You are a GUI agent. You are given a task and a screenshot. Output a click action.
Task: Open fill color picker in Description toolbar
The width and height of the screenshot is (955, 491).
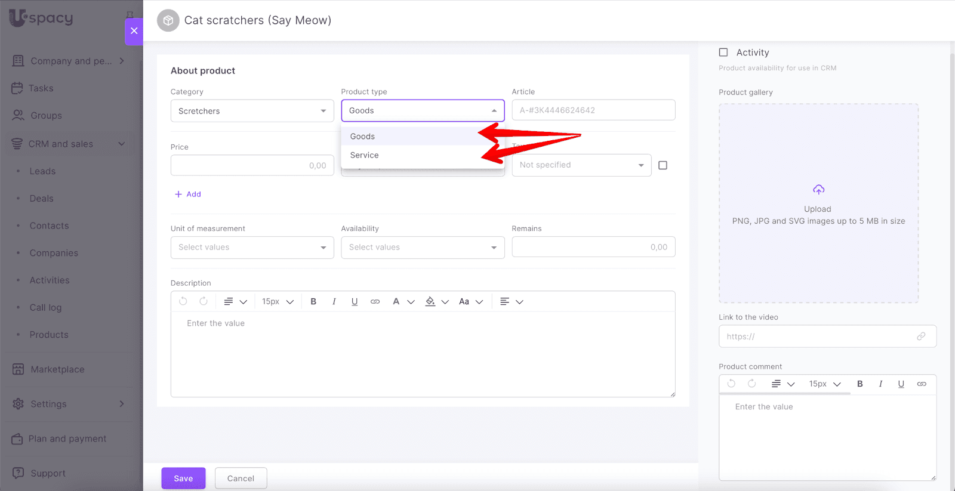coord(430,302)
